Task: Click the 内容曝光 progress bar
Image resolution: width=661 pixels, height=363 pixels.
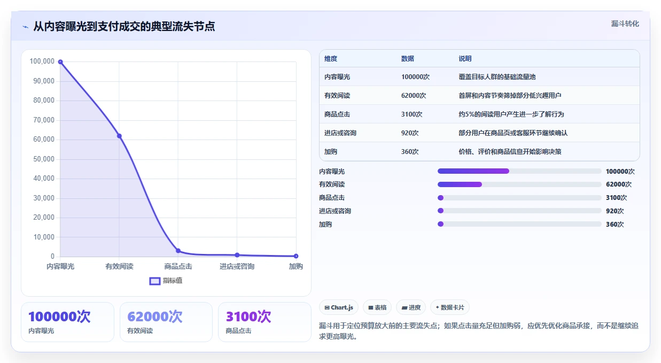Action: [x=519, y=171]
